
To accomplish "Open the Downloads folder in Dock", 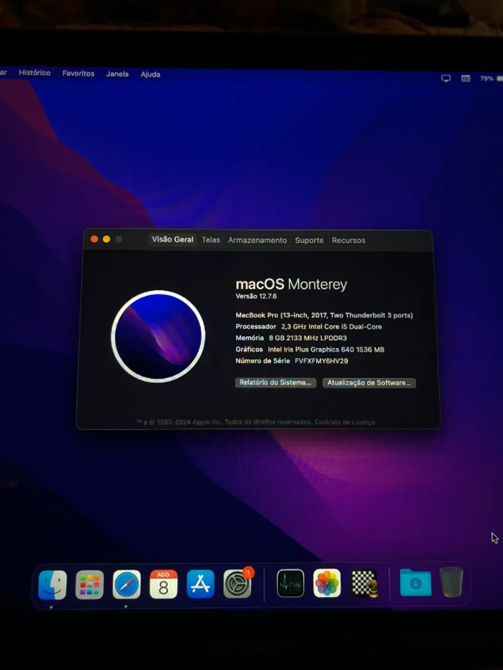I will coord(415,583).
